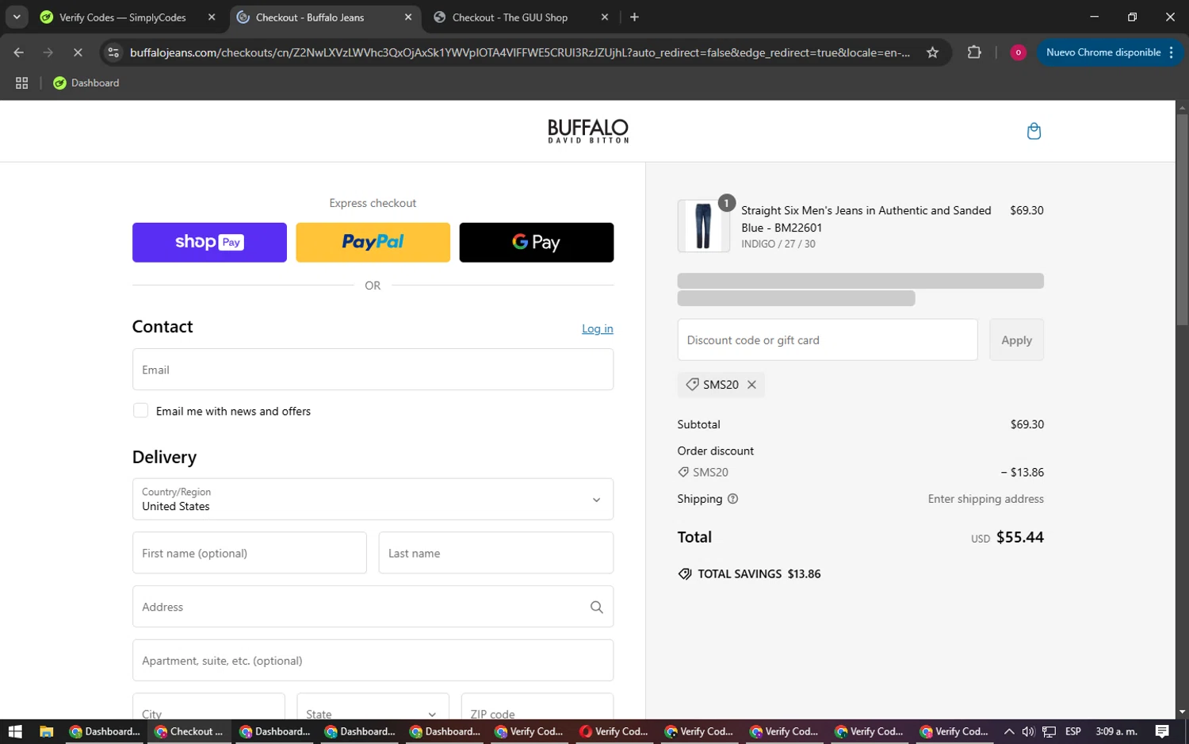Image resolution: width=1189 pixels, height=744 pixels.
Task: Show hidden system tray icons
Action: point(1008,731)
